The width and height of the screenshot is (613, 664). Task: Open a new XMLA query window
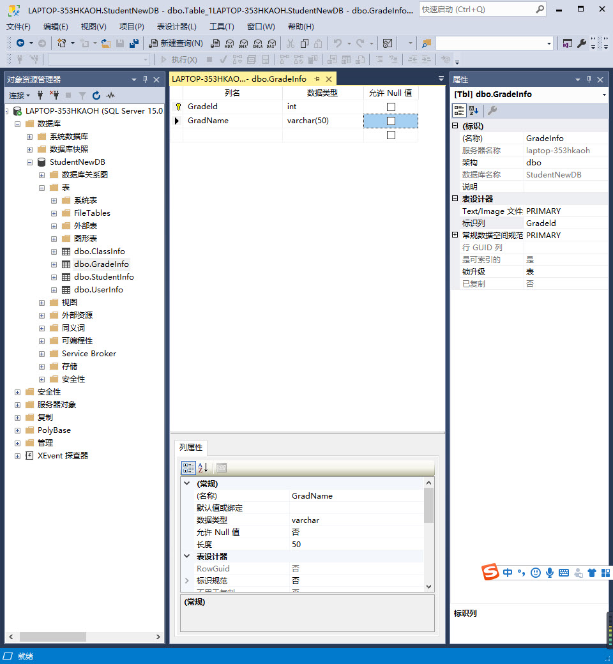point(257,44)
